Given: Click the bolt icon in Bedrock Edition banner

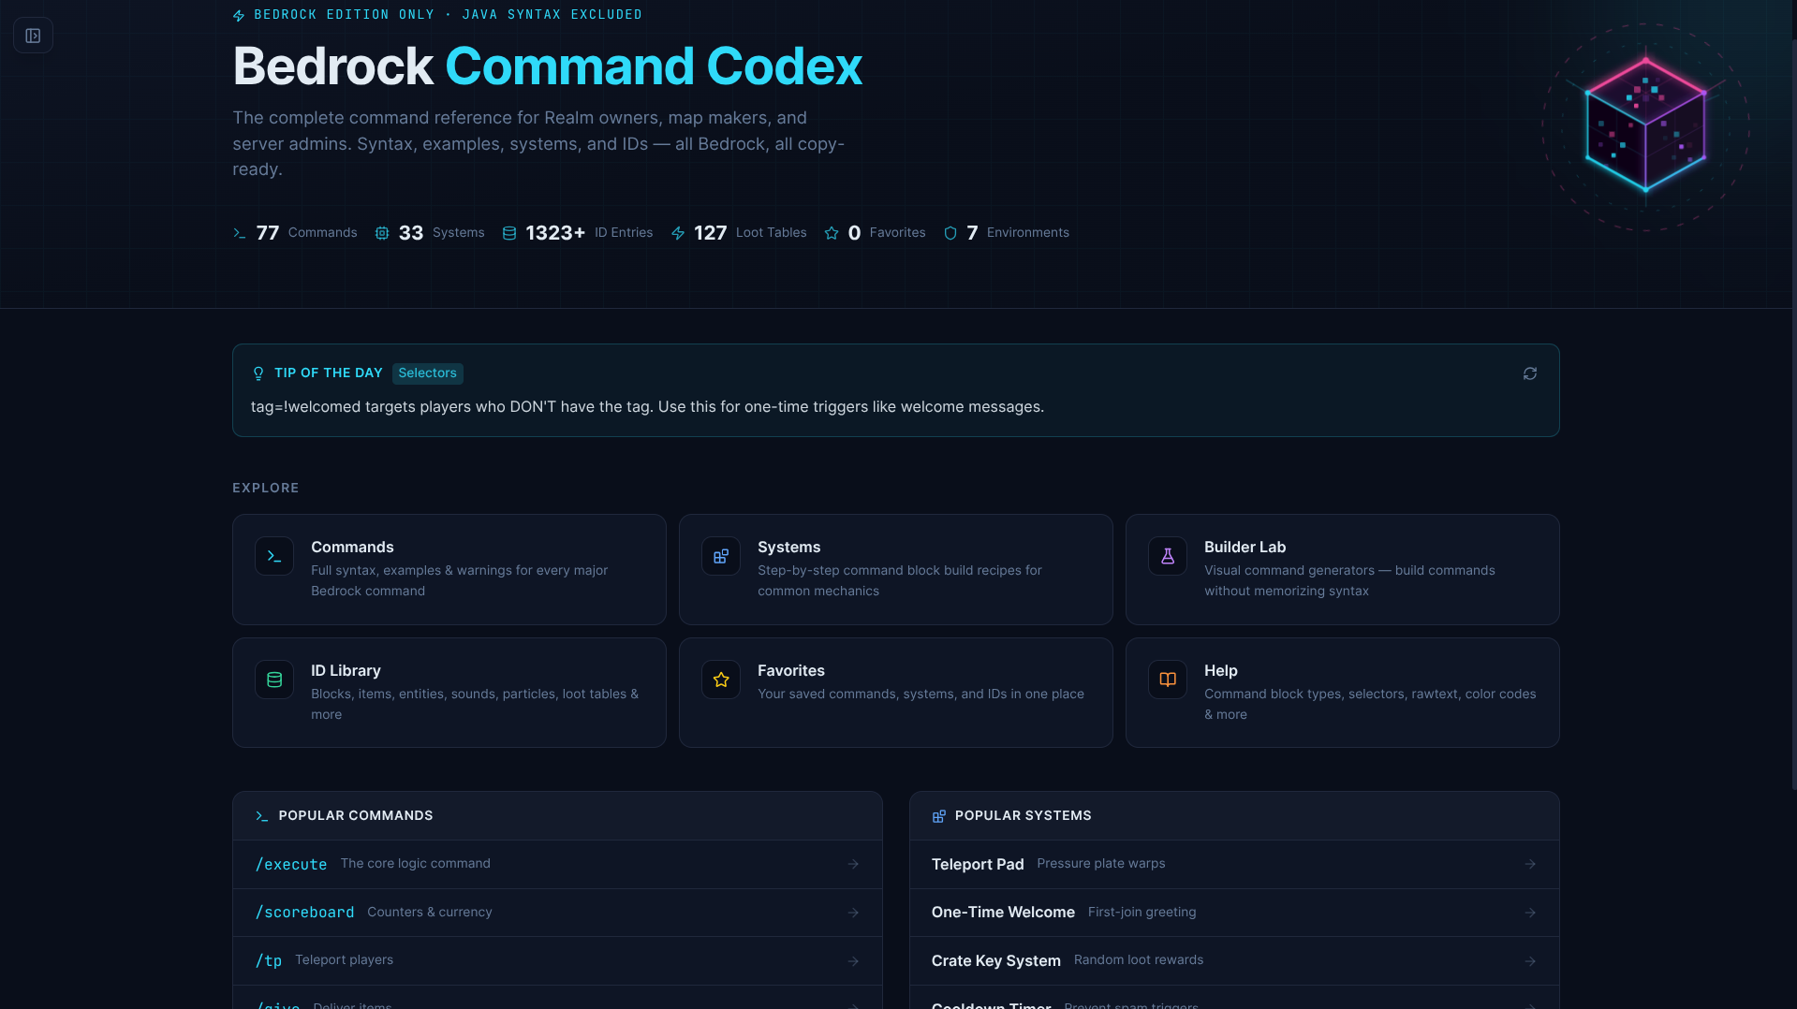Looking at the screenshot, I should 239,16.
